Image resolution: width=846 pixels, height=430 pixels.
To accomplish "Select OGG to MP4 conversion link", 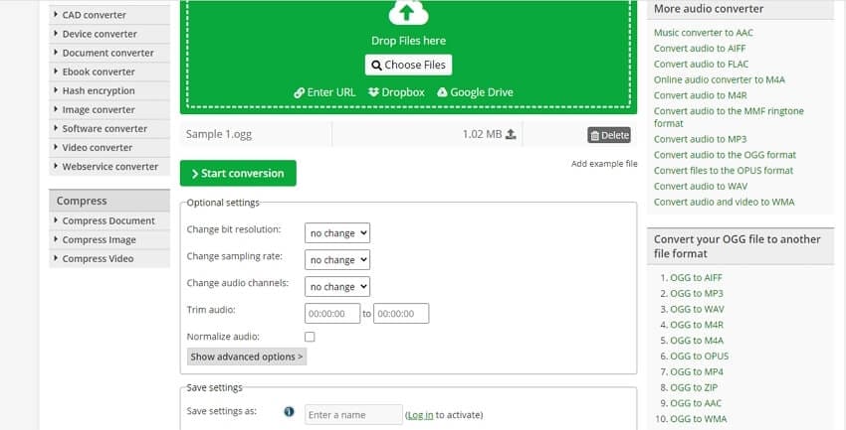I will [x=697, y=371].
